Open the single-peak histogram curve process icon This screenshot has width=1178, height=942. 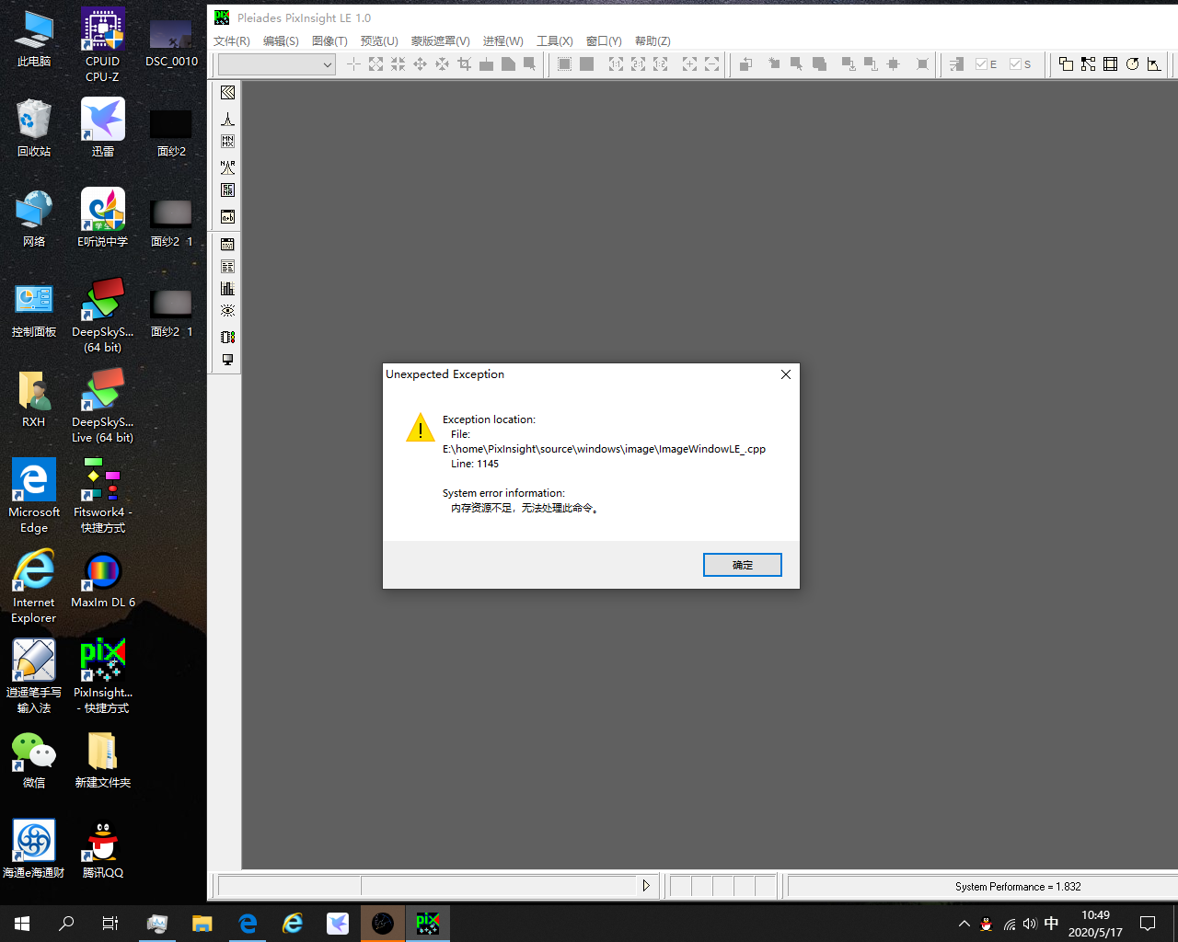(x=227, y=119)
